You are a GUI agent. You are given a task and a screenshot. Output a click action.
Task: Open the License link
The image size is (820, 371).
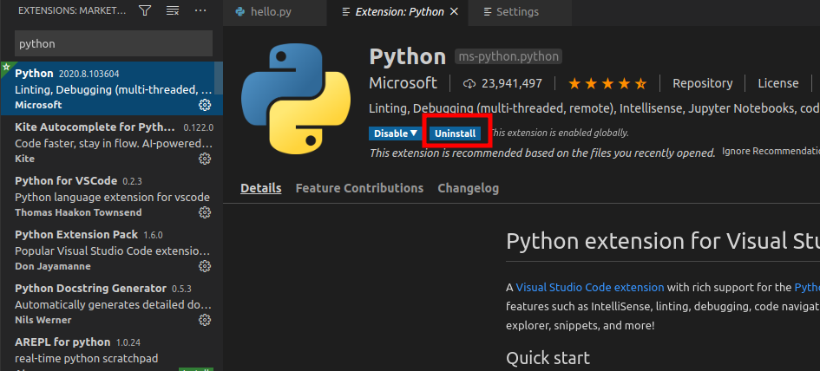tap(778, 83)
